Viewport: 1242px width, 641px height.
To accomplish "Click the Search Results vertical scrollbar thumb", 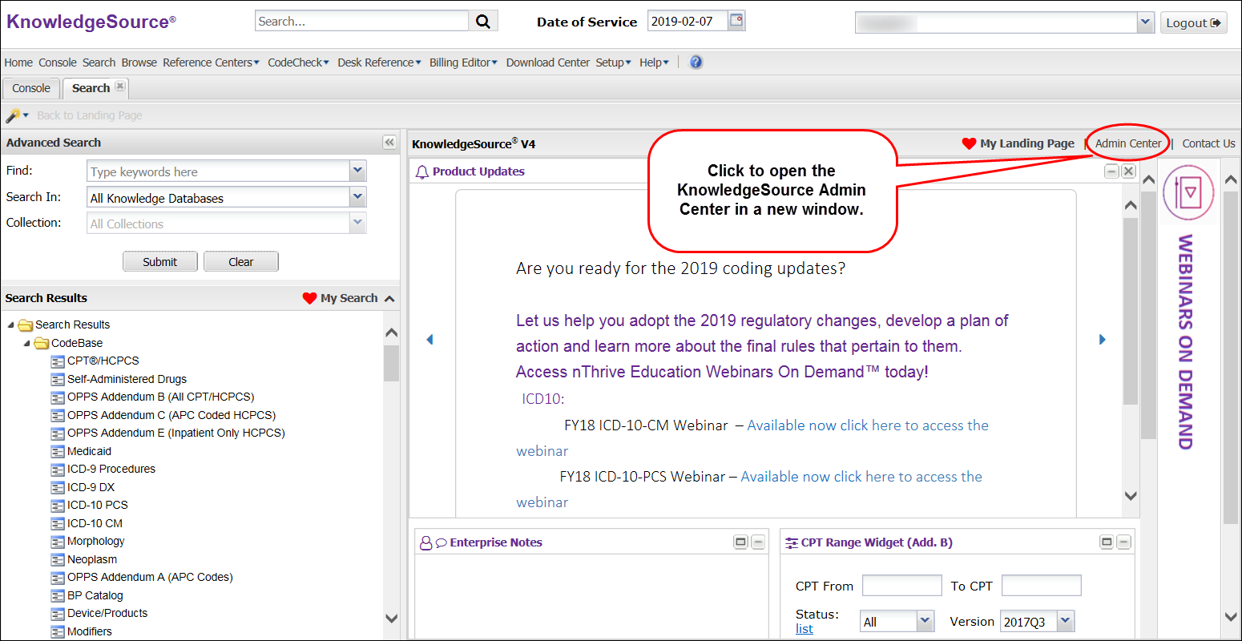I will (x=391, y=364).
